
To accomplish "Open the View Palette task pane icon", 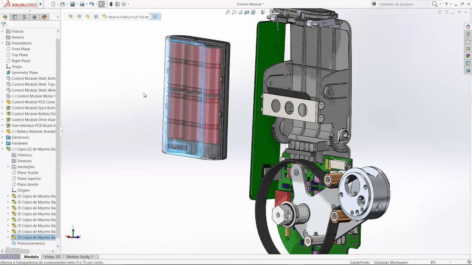I will point(468,48).
